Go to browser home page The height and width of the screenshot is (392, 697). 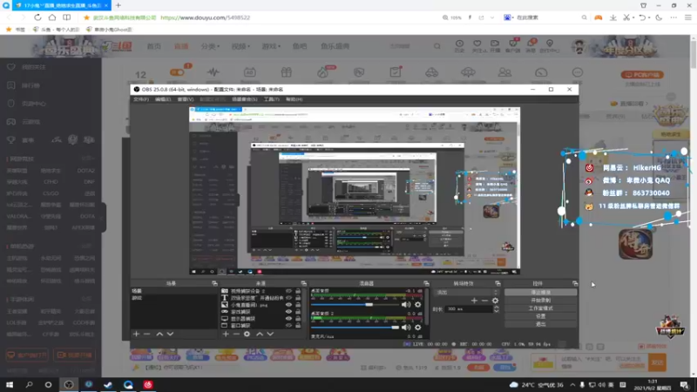pos(52,17)
